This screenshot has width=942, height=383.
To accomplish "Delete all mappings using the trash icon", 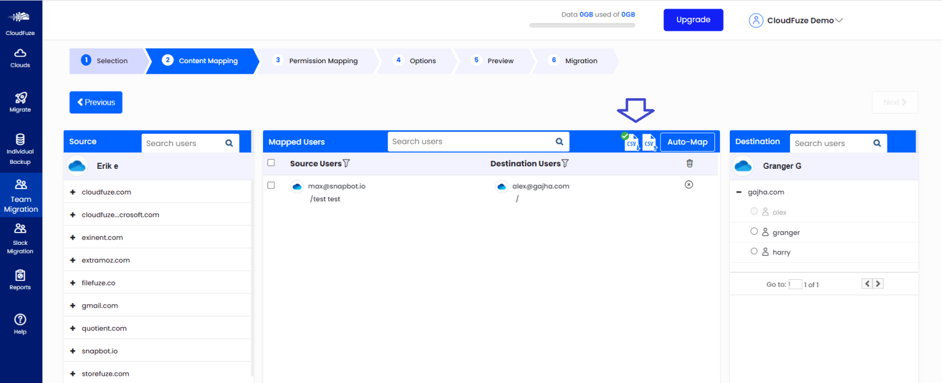I will point(689,163).
